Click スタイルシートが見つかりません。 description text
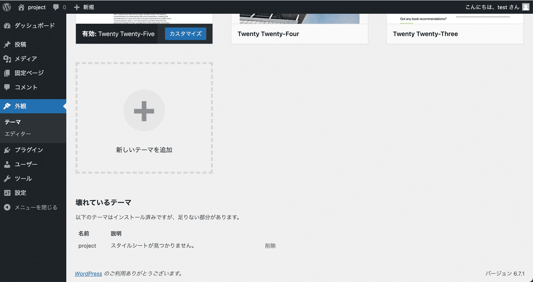This screenshot has width=533, height=282. (x=153, y=246)
